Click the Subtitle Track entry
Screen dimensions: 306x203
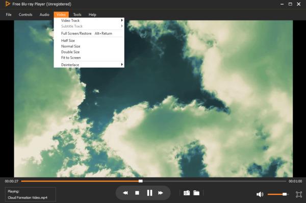[x=89, y=26]
